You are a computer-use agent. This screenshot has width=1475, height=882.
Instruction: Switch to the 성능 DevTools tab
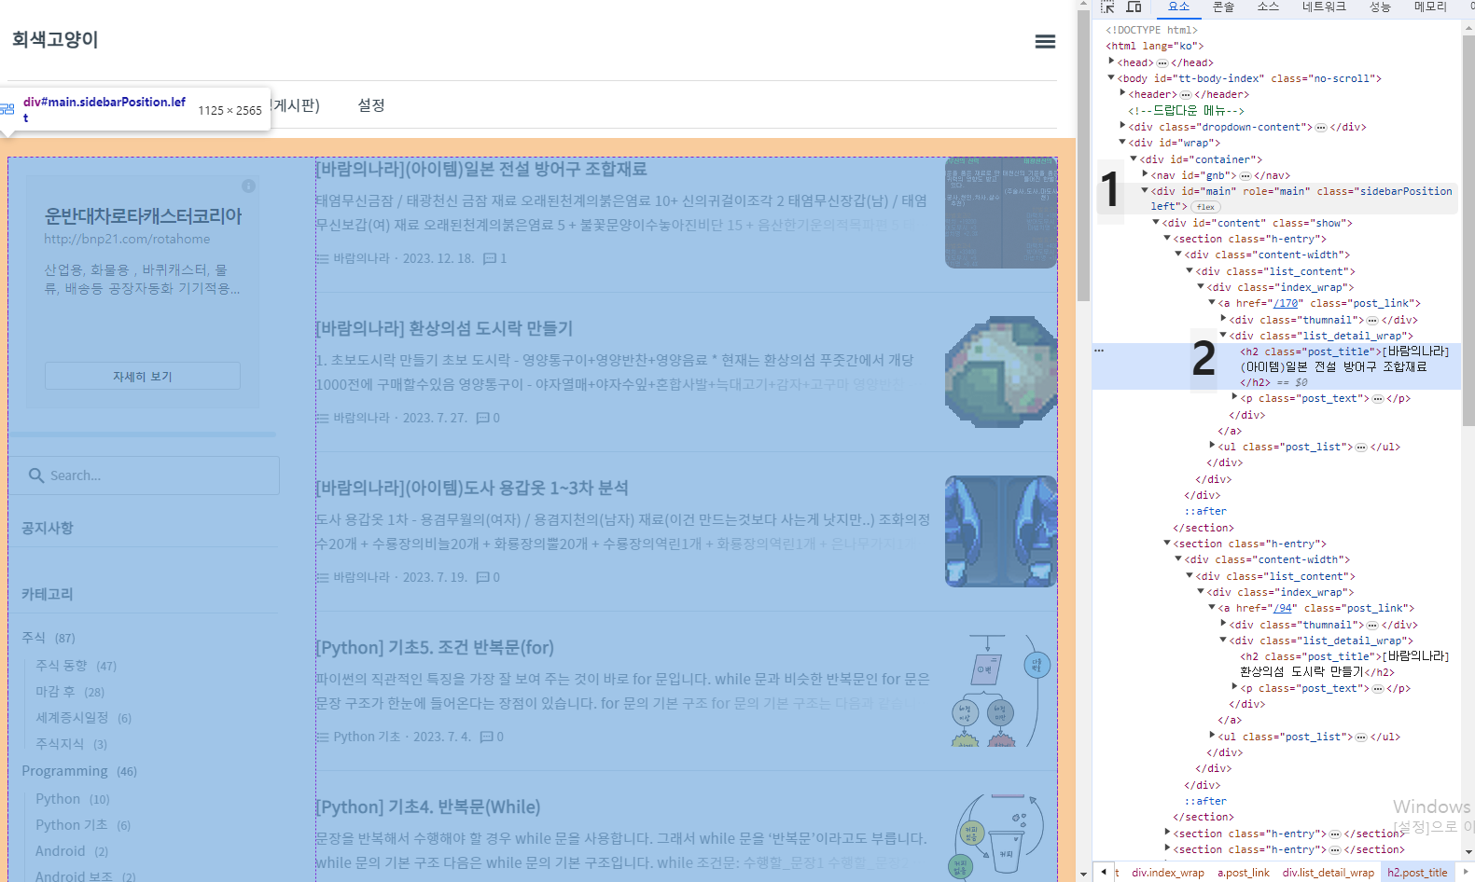click(x=1380, y=7)
